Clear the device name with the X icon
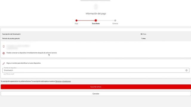 click(x=186, y=70)
